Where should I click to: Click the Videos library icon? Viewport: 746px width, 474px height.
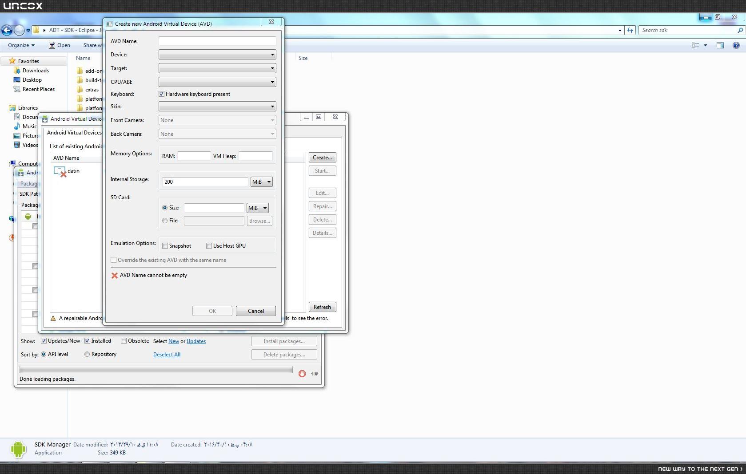point(17,145)
